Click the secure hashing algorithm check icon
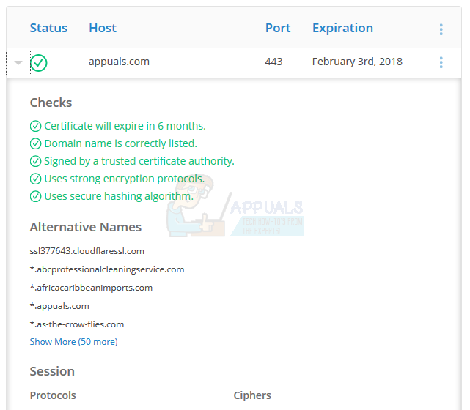 pyautogui.click(x=35, y=196)
